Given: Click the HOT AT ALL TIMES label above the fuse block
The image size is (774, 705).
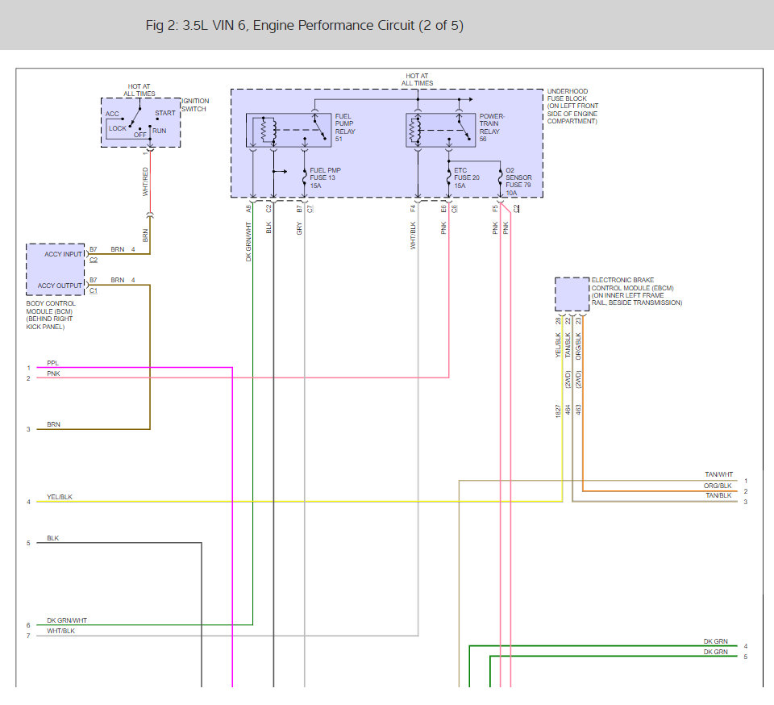Looking at the screenshot, I should [417, 80].
